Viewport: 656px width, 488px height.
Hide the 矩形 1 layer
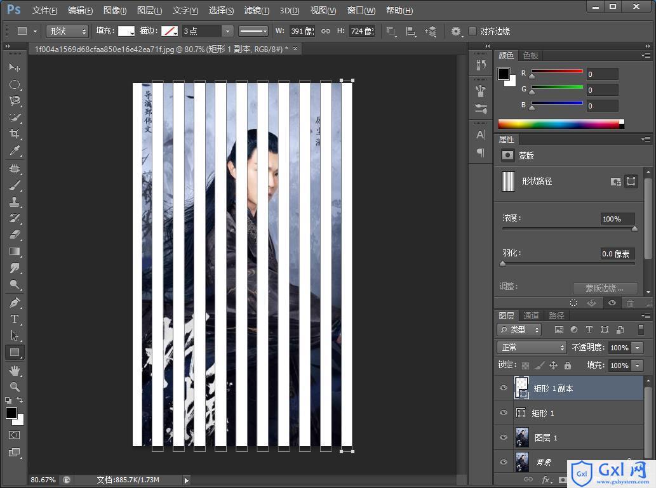coord(504,412)
